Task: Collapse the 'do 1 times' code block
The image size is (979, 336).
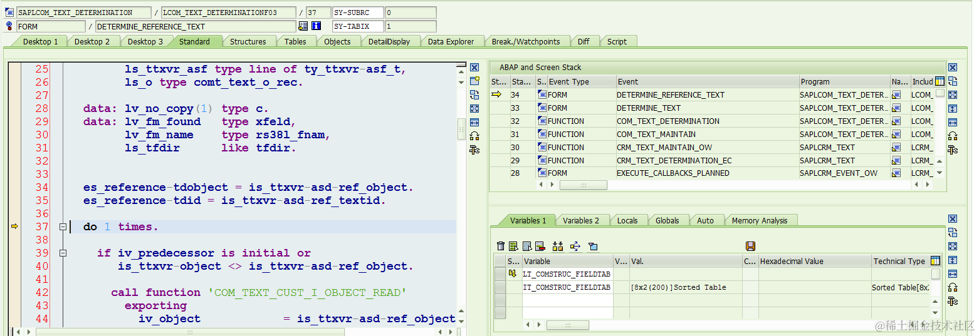Action: 63,227
